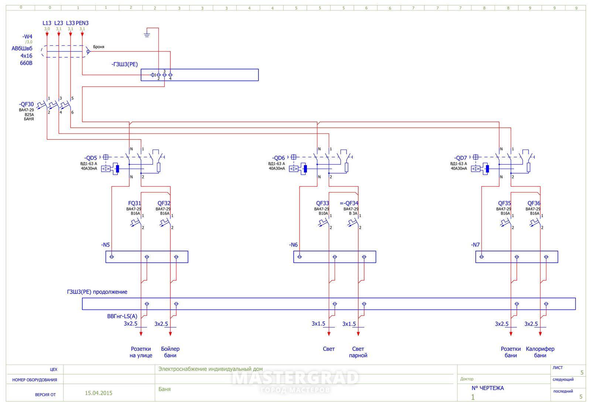Click the следующий label
Image resolution: width=591 pixels, height=408 pixels.
click(x=563, y=380)
